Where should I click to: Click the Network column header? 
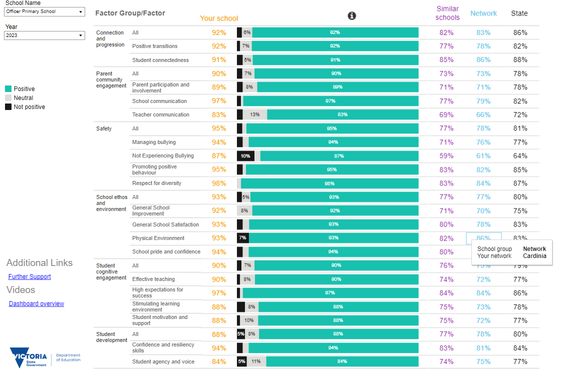pos(483,13)
